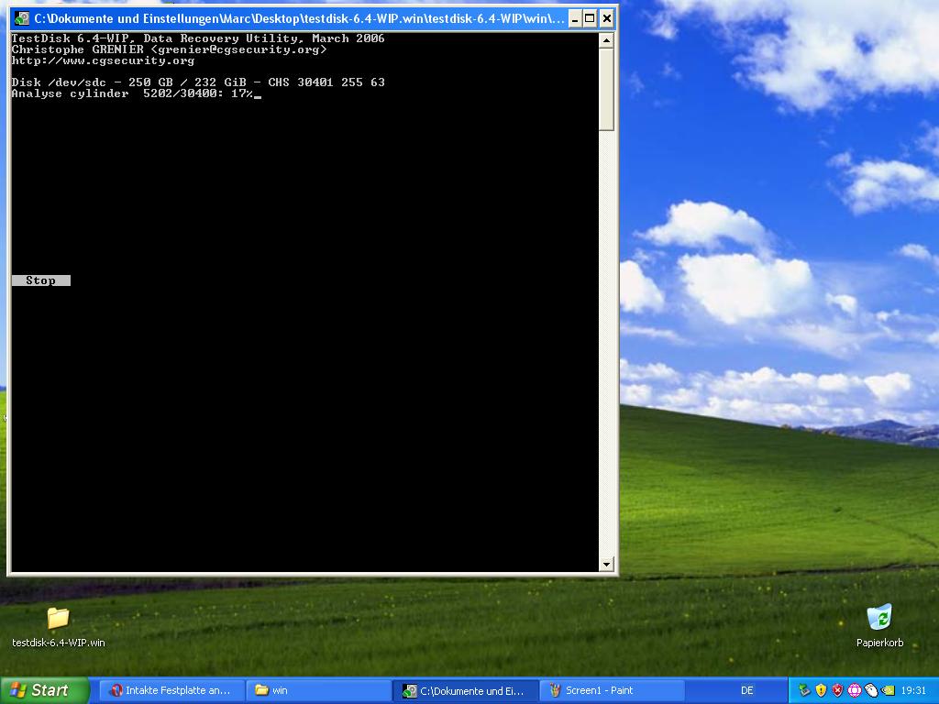
Task: Minimize the TestDisk console window
Action: click(574, 18)
